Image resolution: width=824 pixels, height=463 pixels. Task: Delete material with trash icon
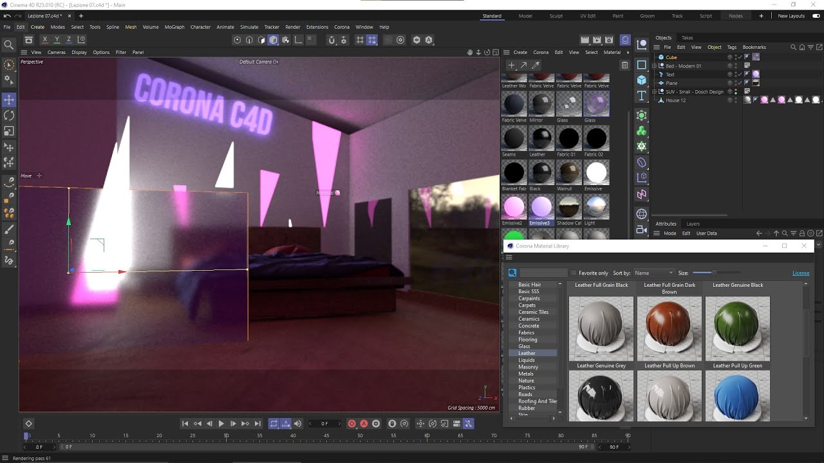coord(624,65)
